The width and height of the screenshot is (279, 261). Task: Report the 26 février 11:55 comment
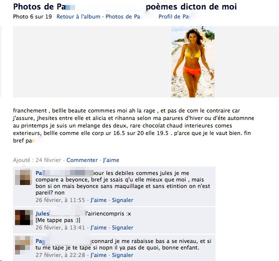(x=122, y=200)
